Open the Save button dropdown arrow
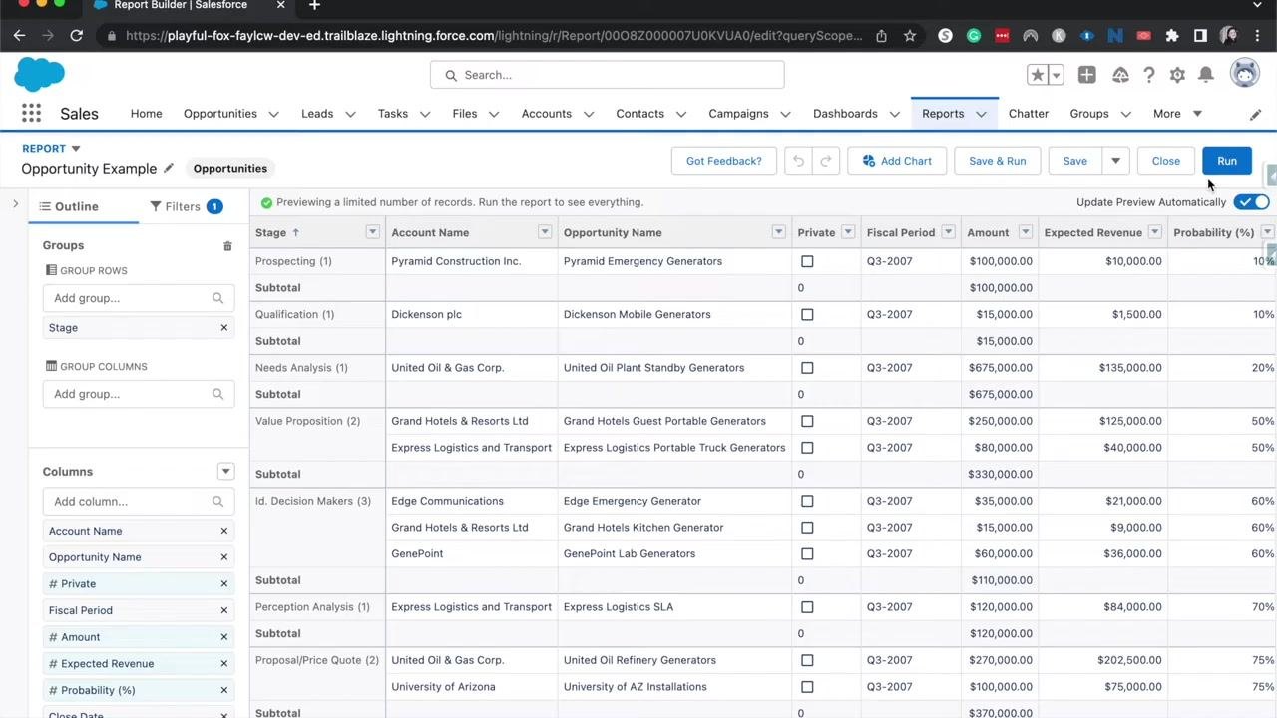 coord(1115,161)
